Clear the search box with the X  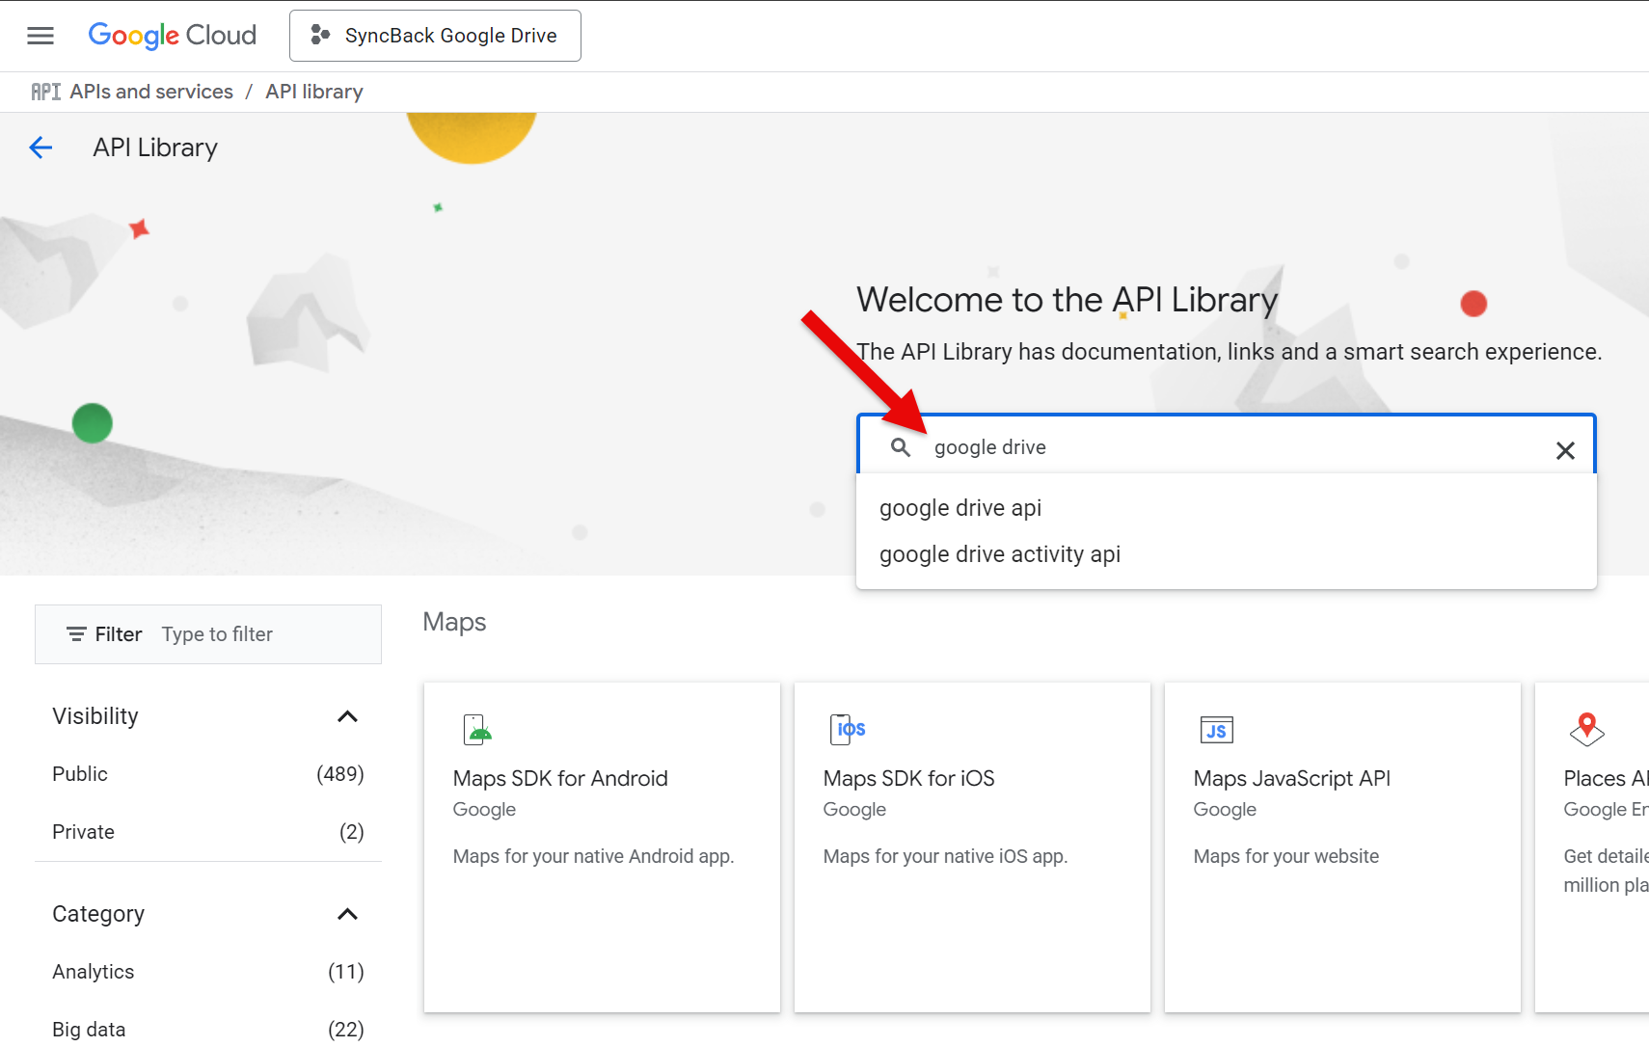coord(1565,450)
